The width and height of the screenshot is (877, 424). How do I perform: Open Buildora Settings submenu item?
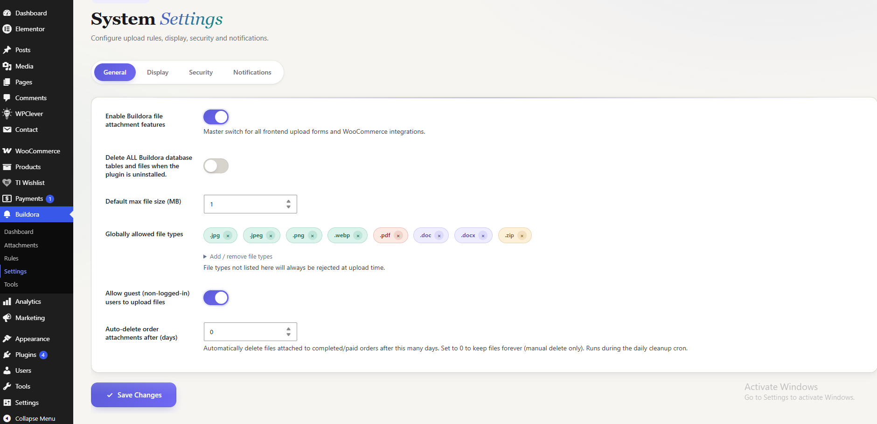point(15,271)
